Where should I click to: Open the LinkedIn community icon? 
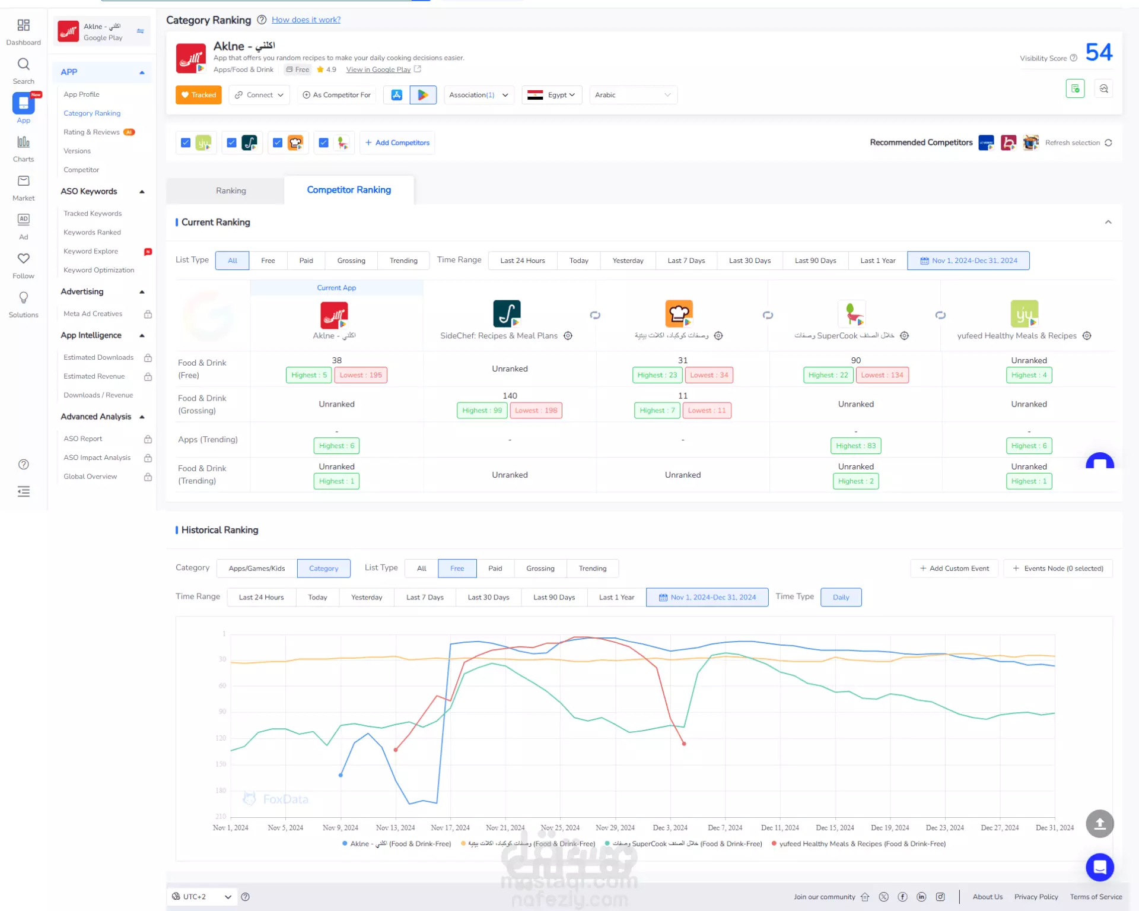[921, 897]
